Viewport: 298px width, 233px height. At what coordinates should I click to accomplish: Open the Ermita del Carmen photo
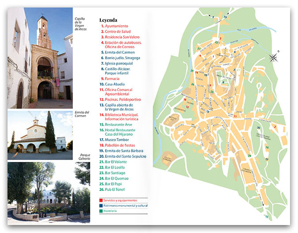40,135
